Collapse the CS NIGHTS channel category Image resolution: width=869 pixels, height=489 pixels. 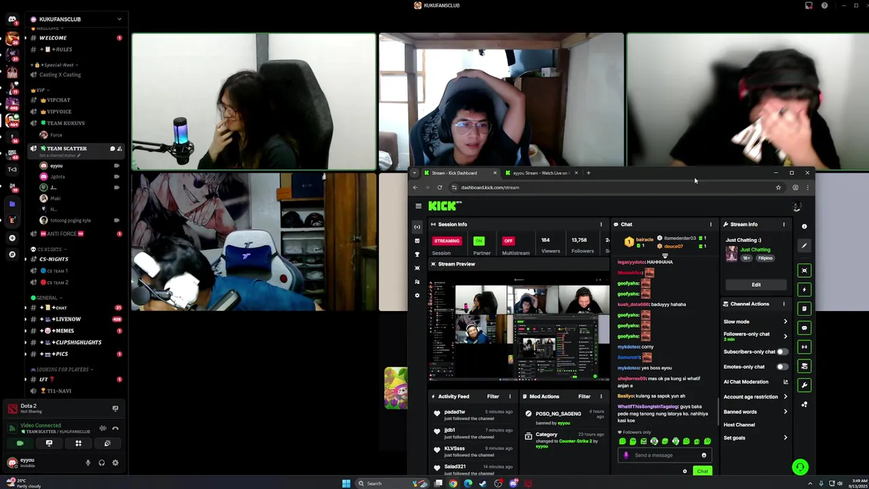coord(49,249)
